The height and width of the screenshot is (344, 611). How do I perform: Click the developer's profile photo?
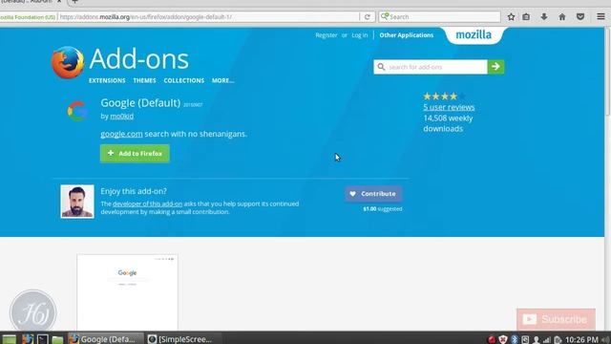point(77,202)
